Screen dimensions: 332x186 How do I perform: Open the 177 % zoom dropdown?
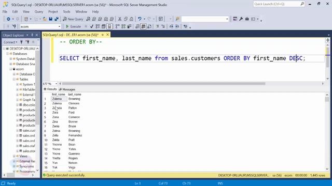point(56,84)
